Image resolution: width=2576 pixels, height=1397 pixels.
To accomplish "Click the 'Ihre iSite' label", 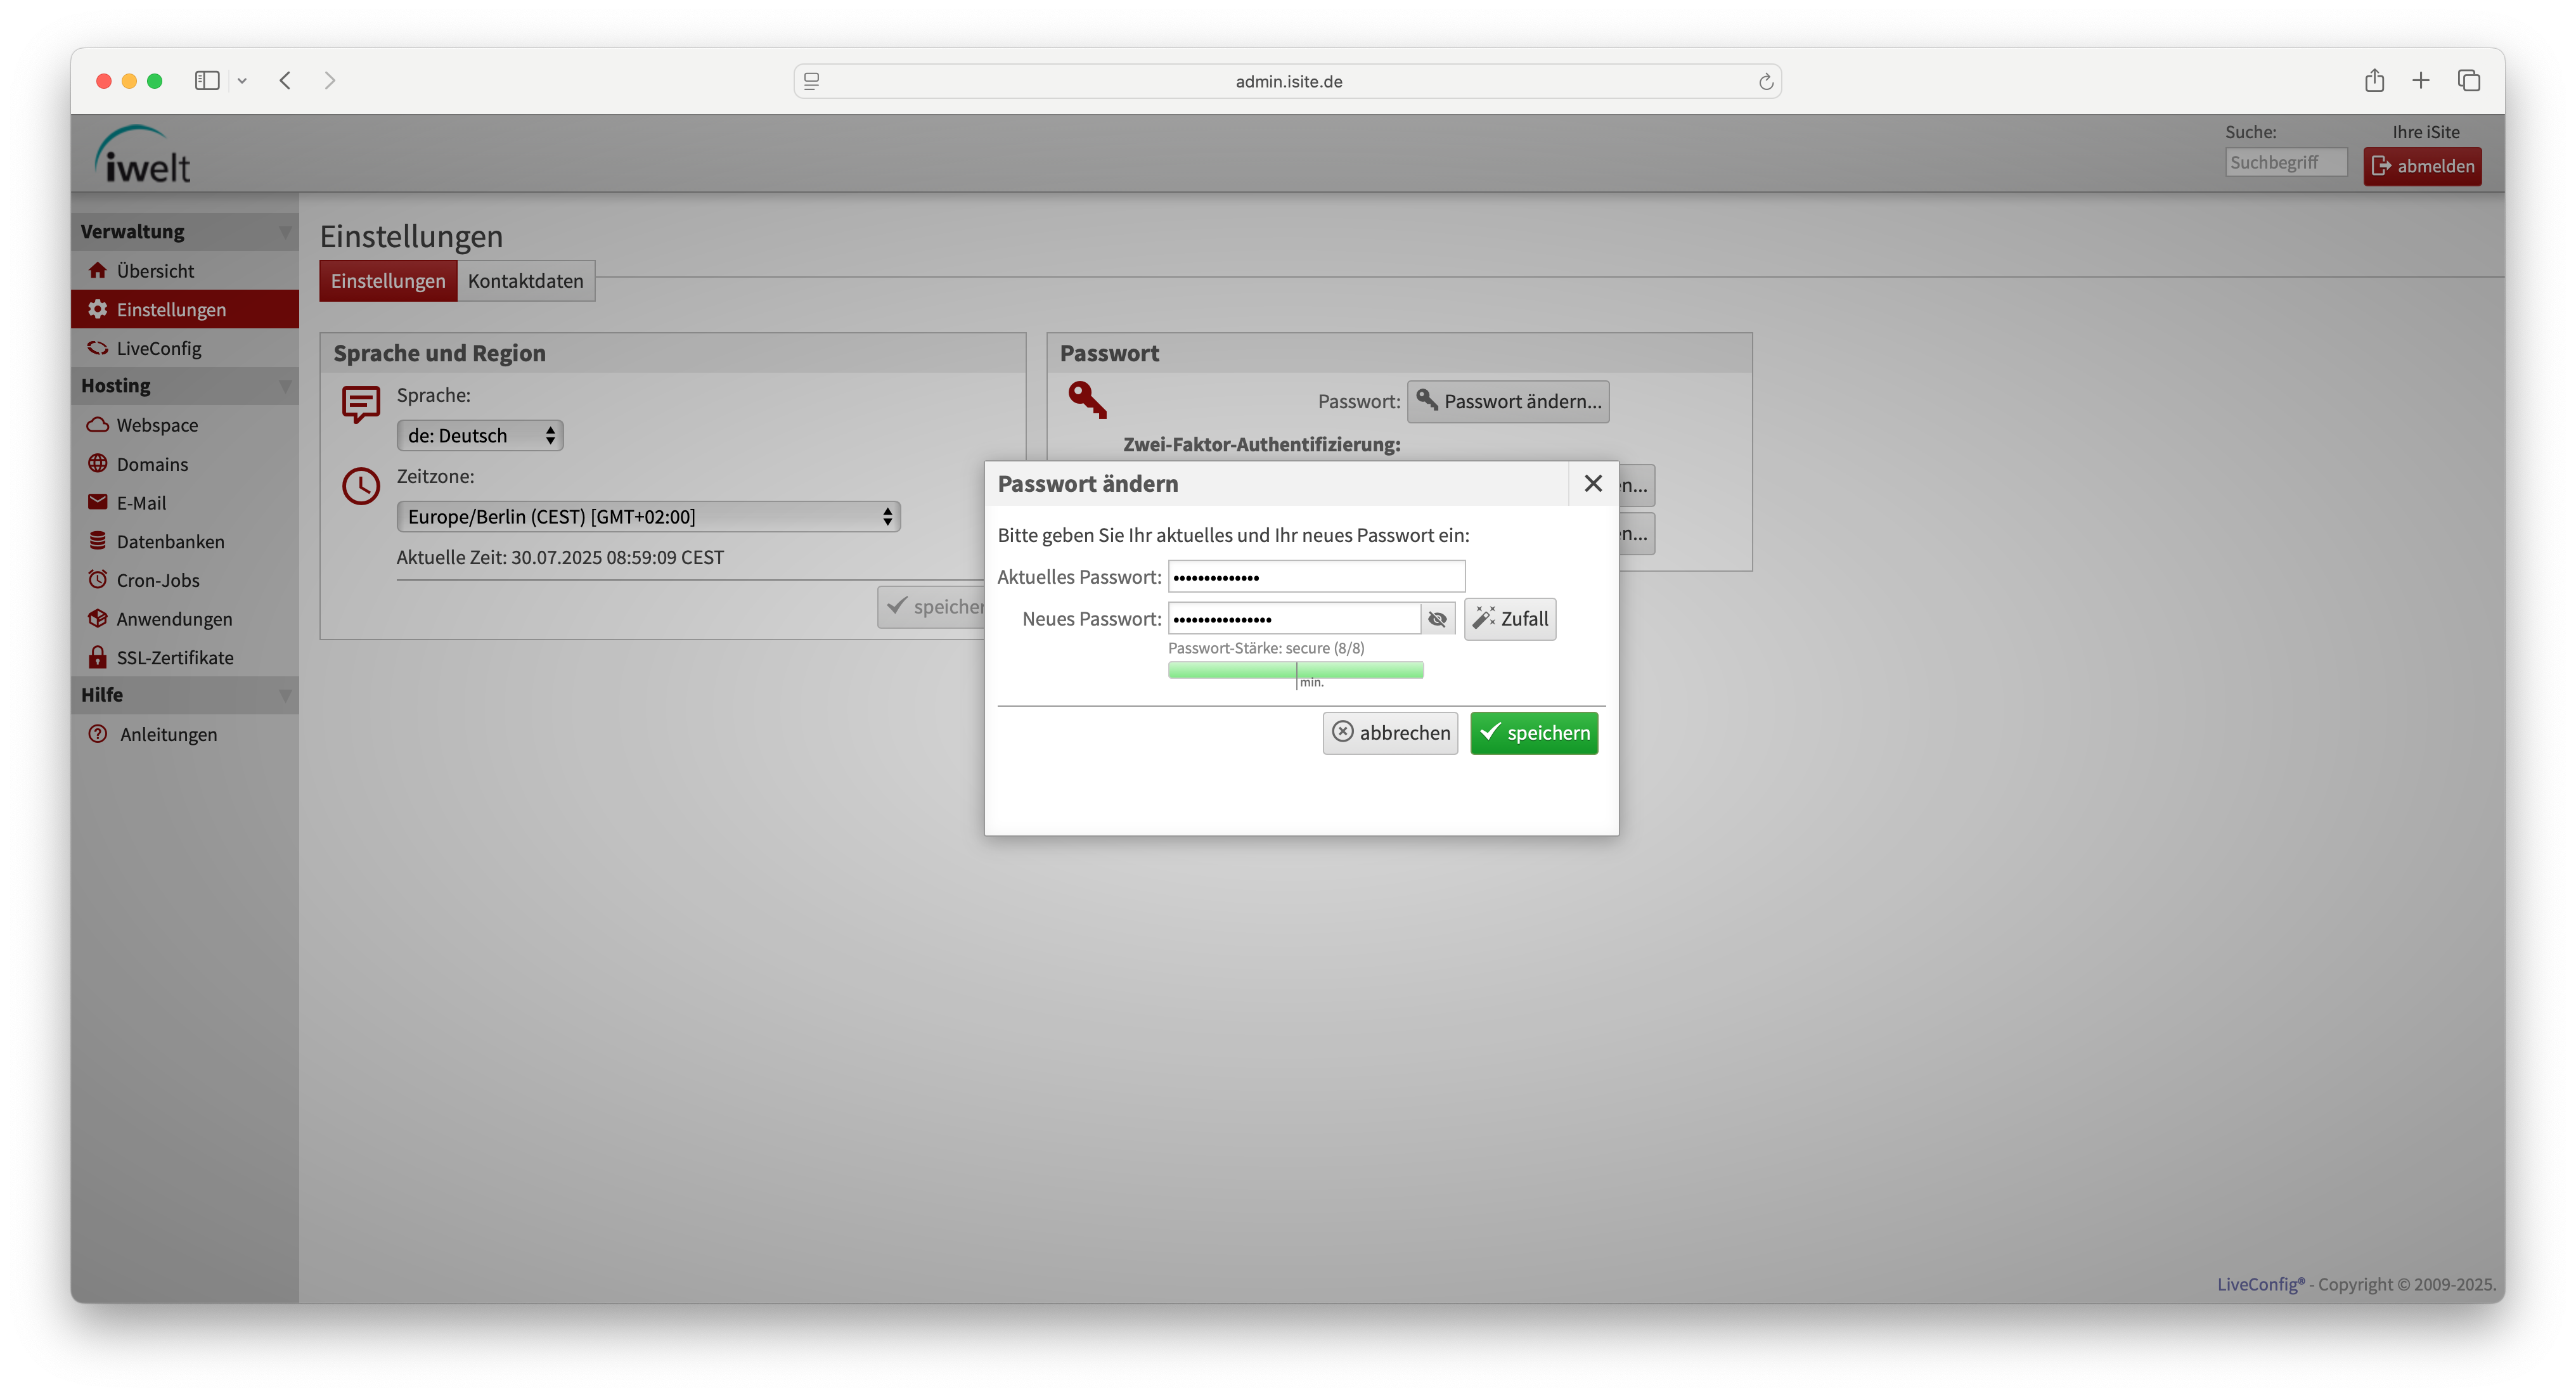I will pos(2425,131).
